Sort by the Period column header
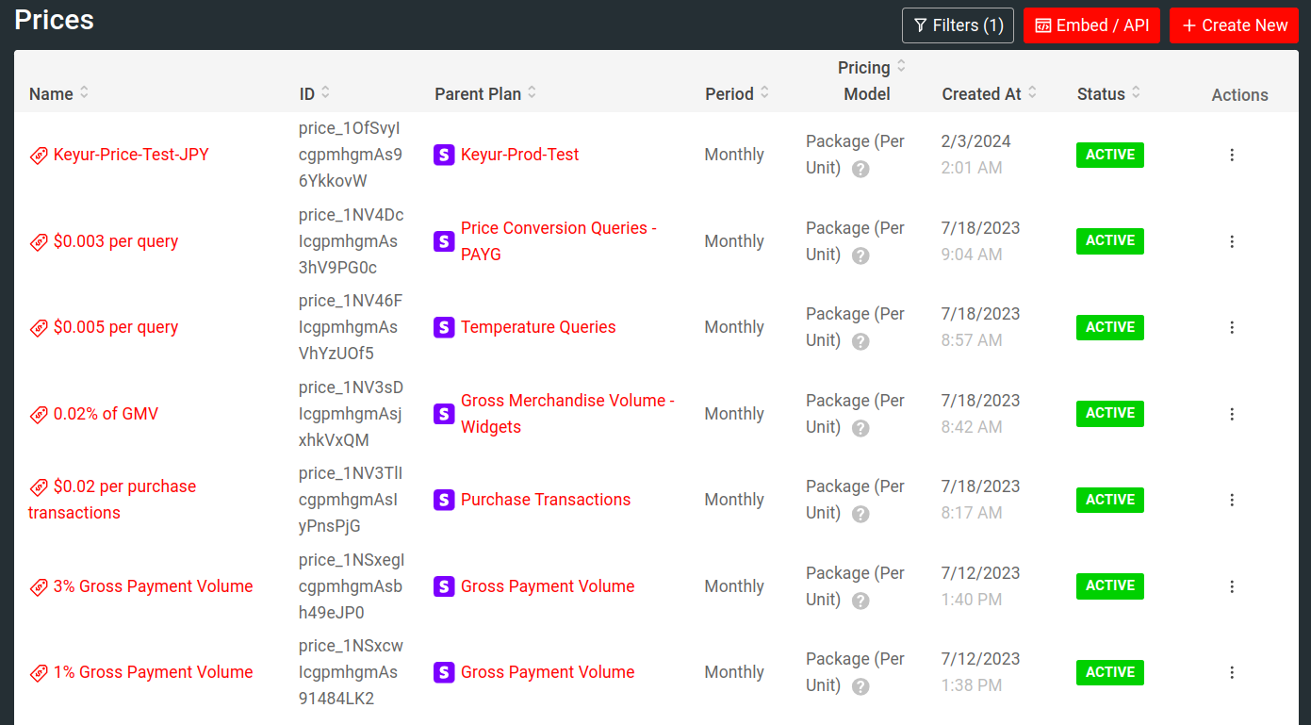 tap(763, 93)
